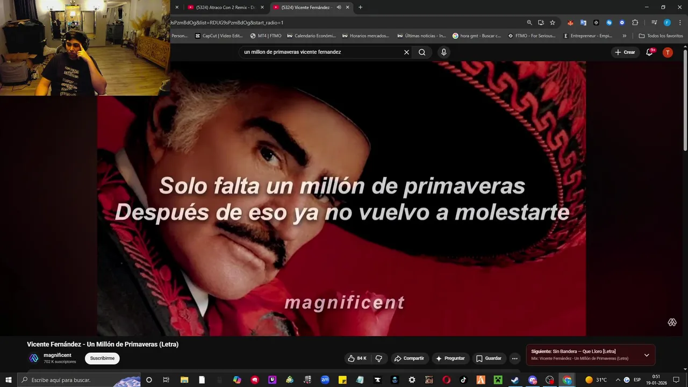
Task: Close the Vicente Fernández tab
Action: coord(348,7)
